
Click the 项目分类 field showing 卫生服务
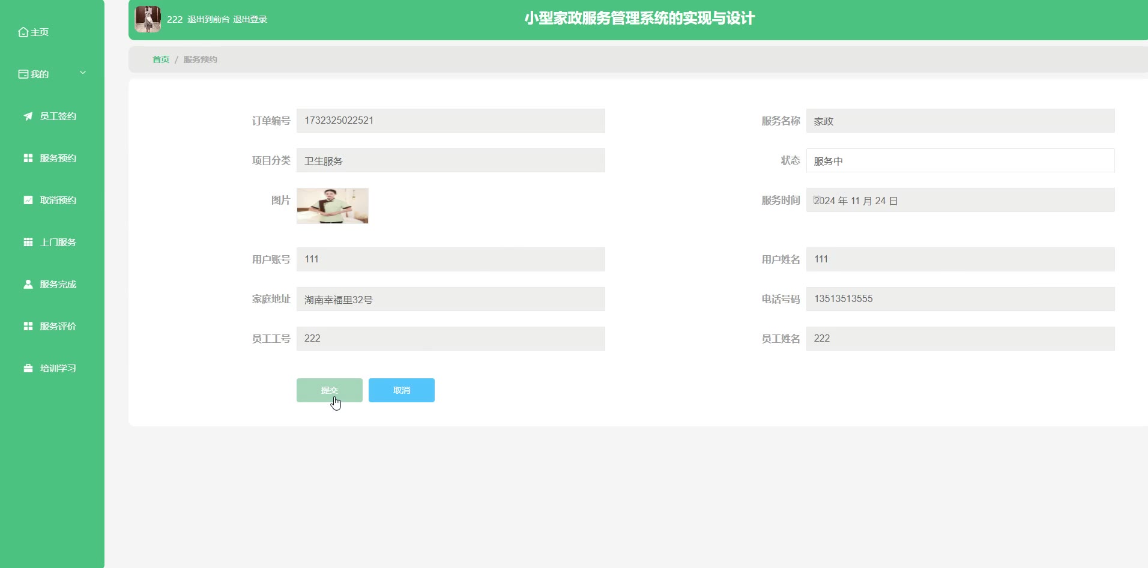(451, 160)
